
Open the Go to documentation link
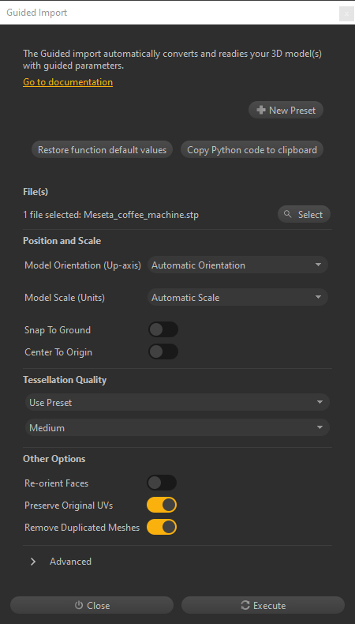click(x=68, y=82)
